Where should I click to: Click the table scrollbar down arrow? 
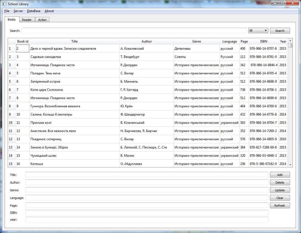pyautogui.click(x=290, y=165)
